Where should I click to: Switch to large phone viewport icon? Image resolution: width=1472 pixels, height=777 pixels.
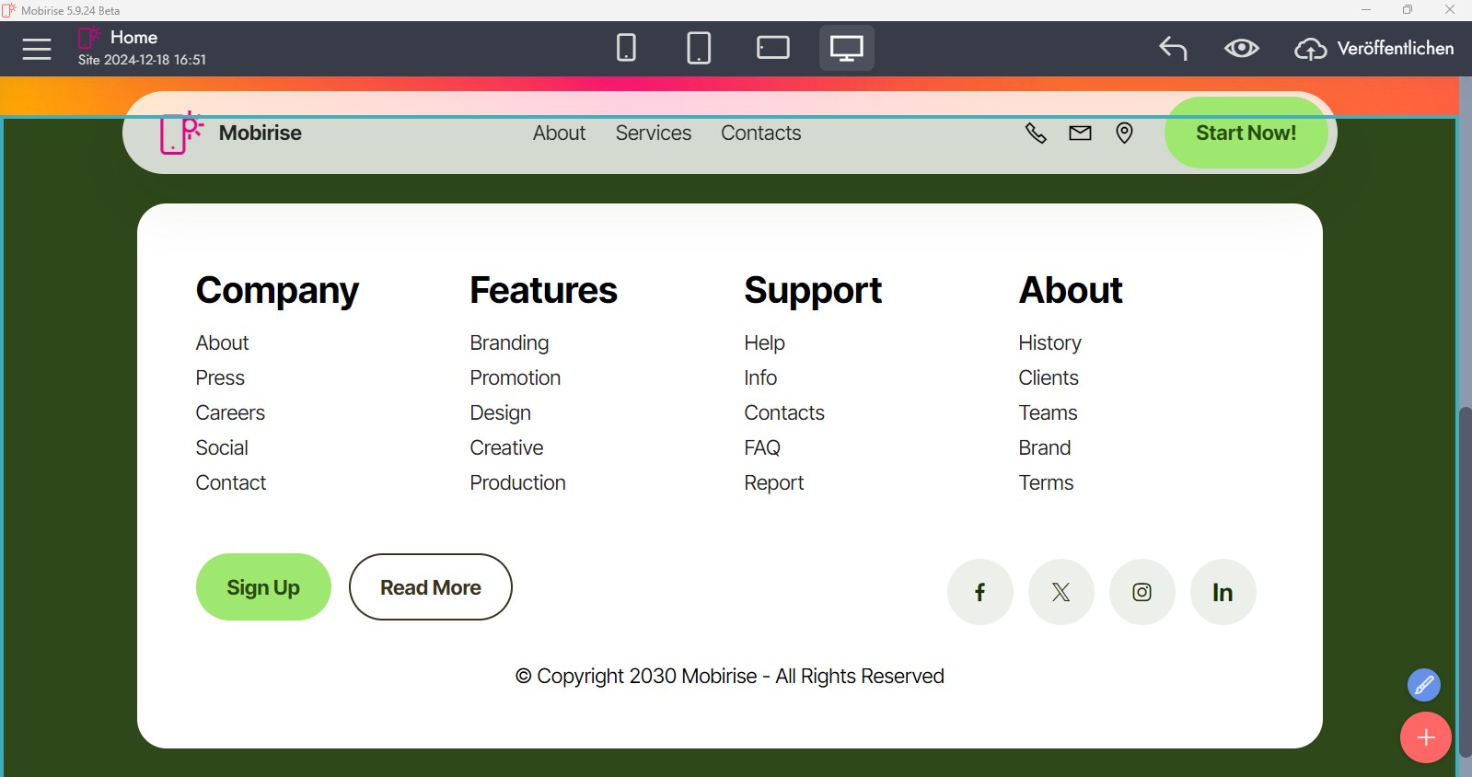coord(699,48)
